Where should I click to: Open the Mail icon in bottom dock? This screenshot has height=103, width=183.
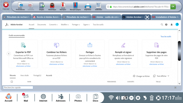point(26,98)
